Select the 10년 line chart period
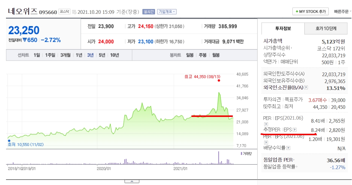Screen dimensions: 352x185 tap(115, 55)
